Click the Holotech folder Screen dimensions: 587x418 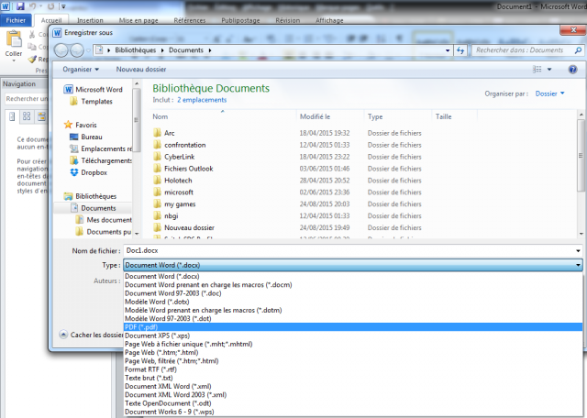[172, 181]
